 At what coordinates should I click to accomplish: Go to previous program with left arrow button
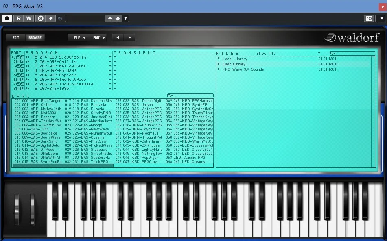[x=118, y=38]
